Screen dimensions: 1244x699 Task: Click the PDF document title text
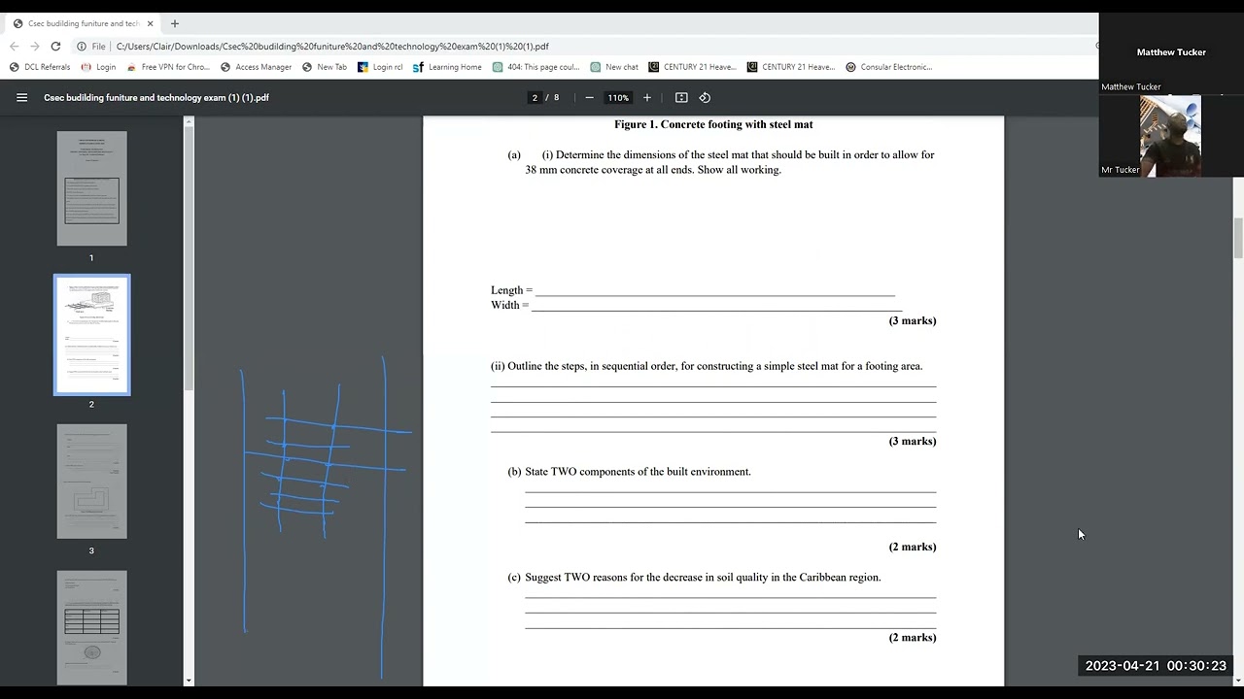click(x=156, y=97)
